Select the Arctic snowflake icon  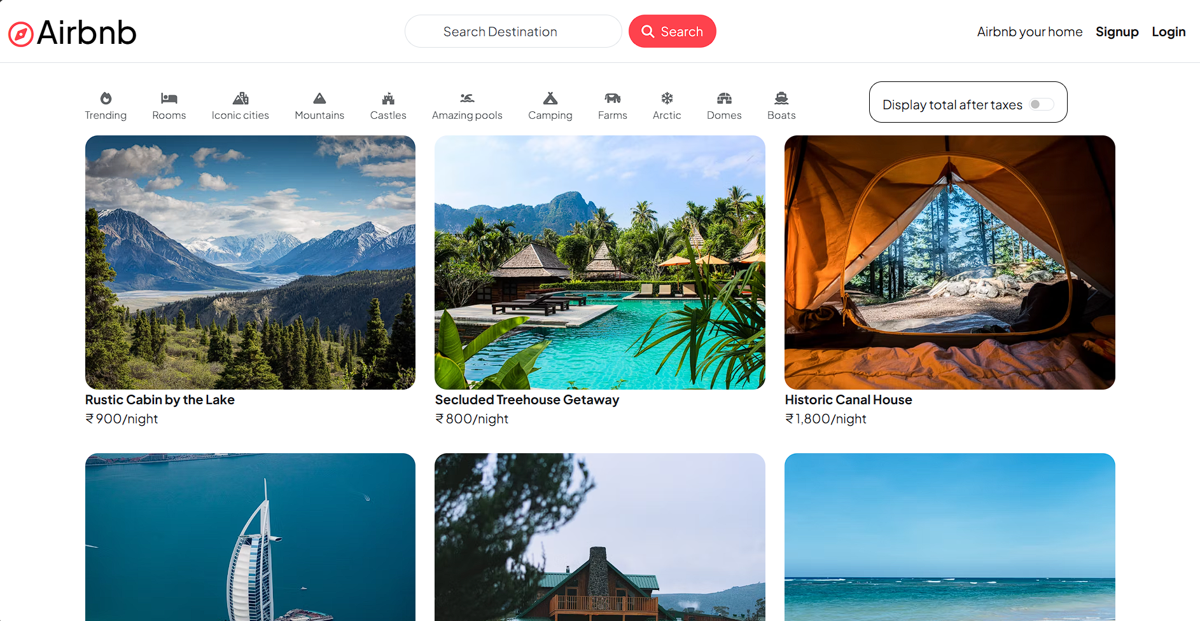pyautogui.click(x=667, y=98)
